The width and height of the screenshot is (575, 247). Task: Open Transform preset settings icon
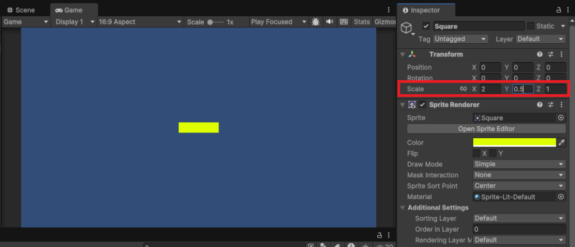click(550, 54)
